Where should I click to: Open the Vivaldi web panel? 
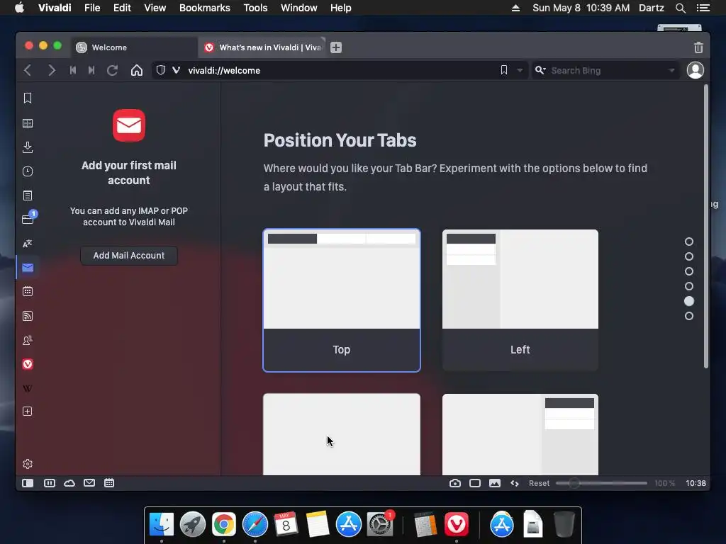[x=28, y=364]
